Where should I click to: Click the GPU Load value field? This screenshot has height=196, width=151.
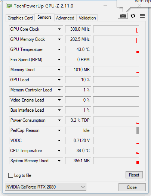tap(78, 80)
